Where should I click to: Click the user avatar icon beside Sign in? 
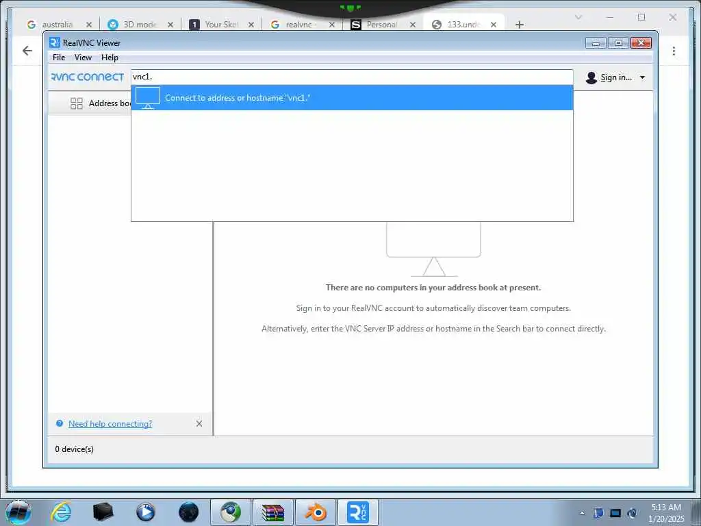click(x=591, y=77)
